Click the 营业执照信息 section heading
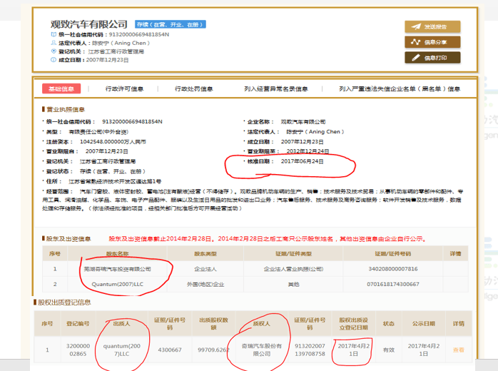Image resolution: width=498 pixels, height=371 pixels. click(65, 109)
